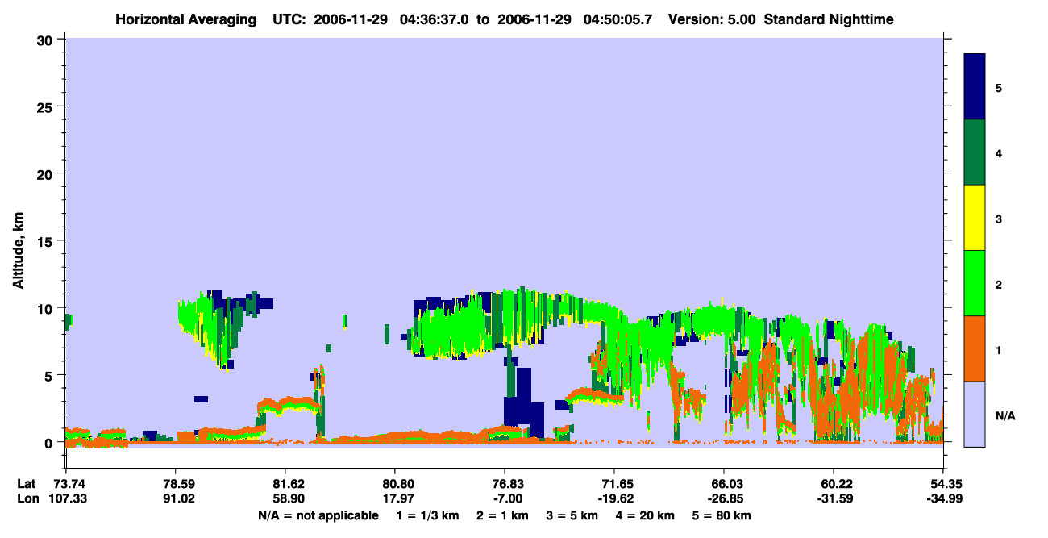Click the y-axis tick label 25
1048x538 pixels.
click(x=47, y=106)
